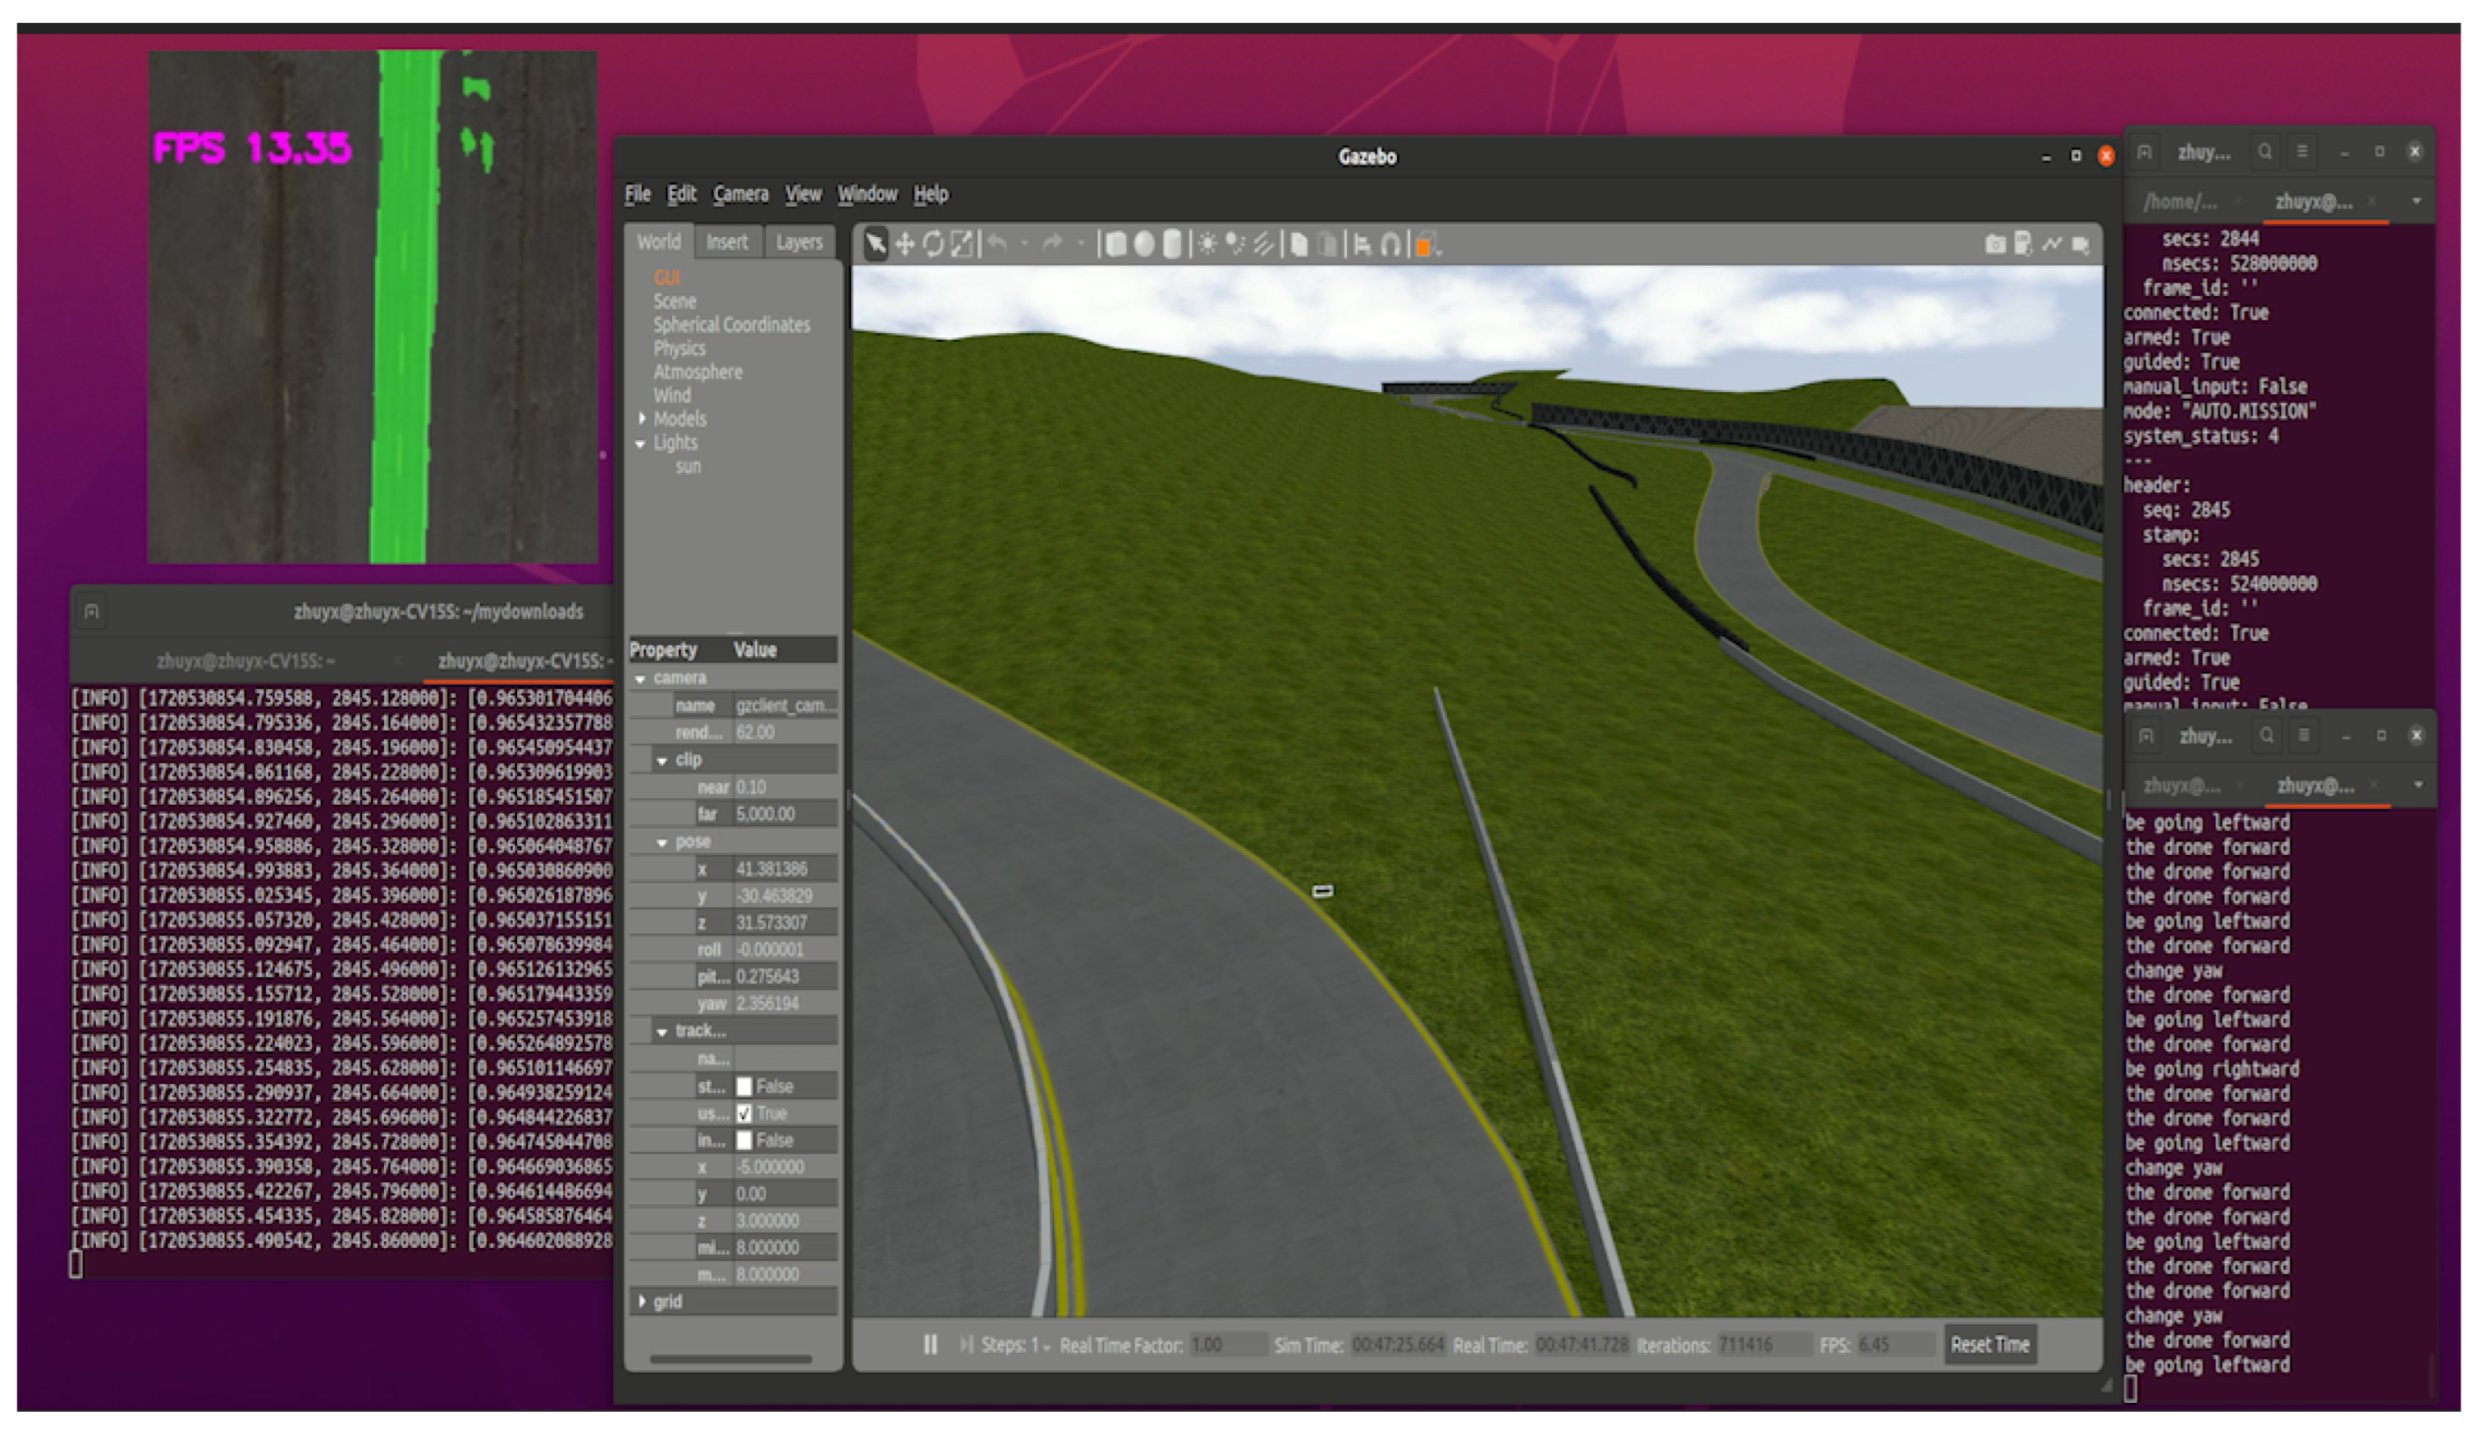
Task: Pause the simulation
Action: click(930, 1345)
